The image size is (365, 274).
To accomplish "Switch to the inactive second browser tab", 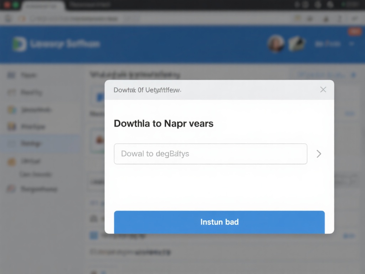I will point(89,5).
